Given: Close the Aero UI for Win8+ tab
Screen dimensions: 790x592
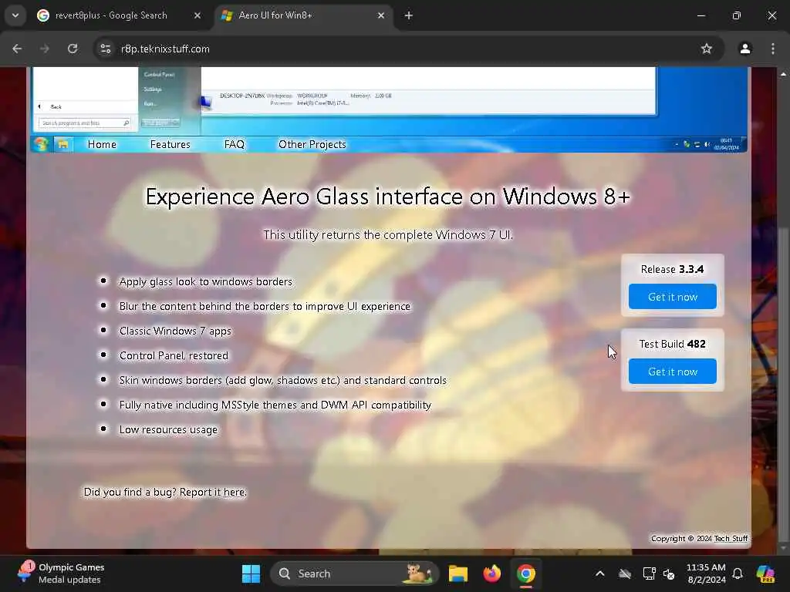Looking at the screenshot, I should coord(381,15).
